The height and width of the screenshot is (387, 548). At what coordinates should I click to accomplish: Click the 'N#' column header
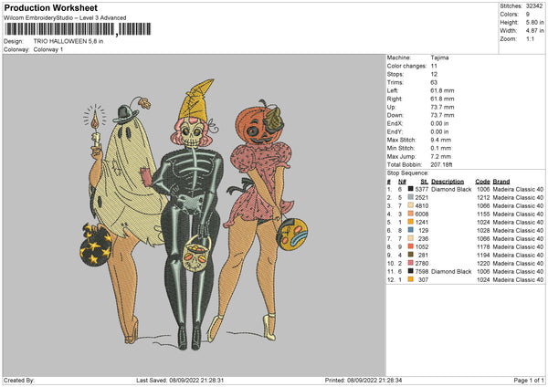(402, 182)
